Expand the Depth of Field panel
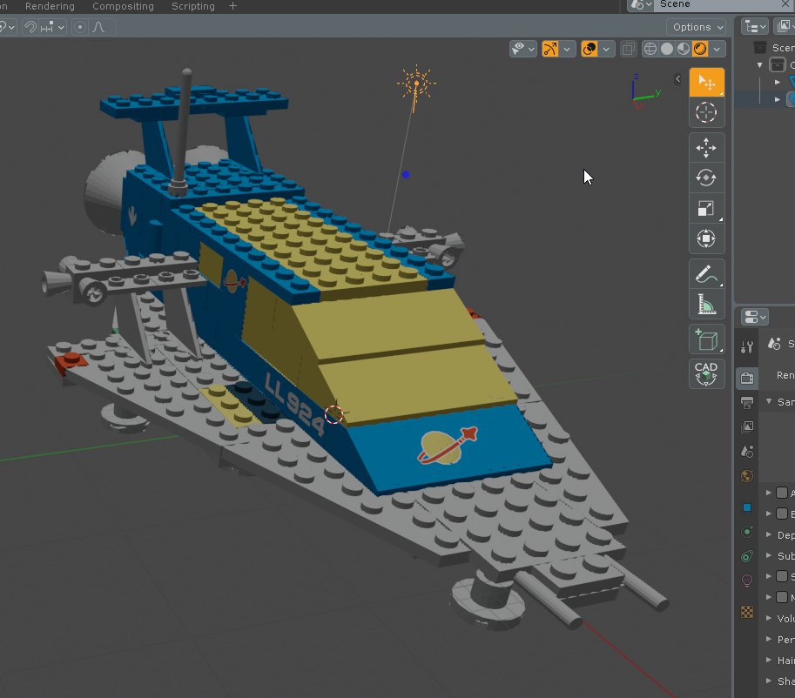The height and width of the screenshot is (698, 795). 769,534
